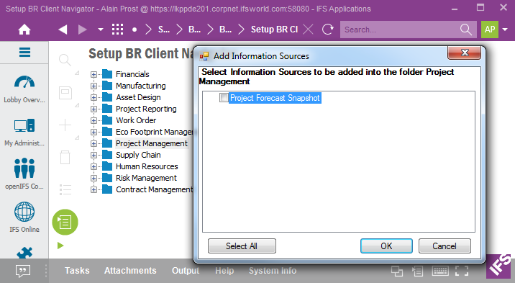515x283 pixels.
Task: Click the faded Search toolbar icon
Action: coord(65,60)
